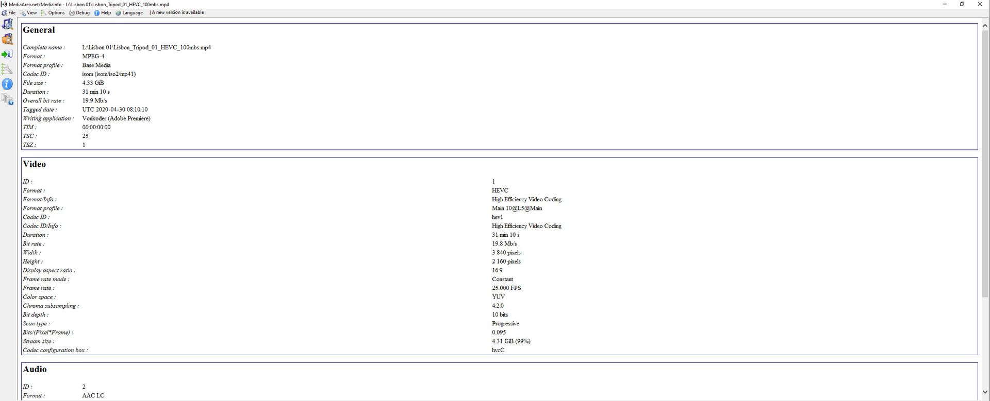The image size is (990, 401).
Task: Click the blue About info sidebar icon
Action: tap(7, 84)
